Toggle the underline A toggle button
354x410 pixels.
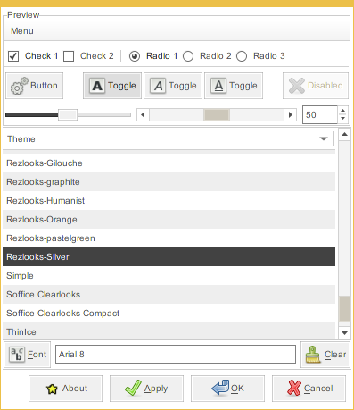click(234, 86)
